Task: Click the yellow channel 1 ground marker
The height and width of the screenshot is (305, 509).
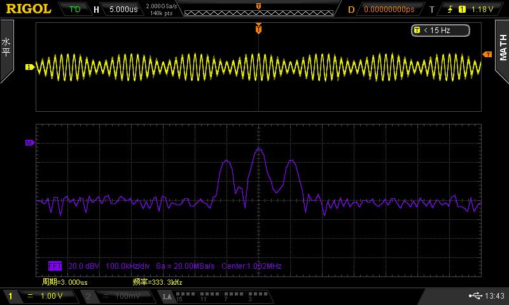Action: [29, 67]
